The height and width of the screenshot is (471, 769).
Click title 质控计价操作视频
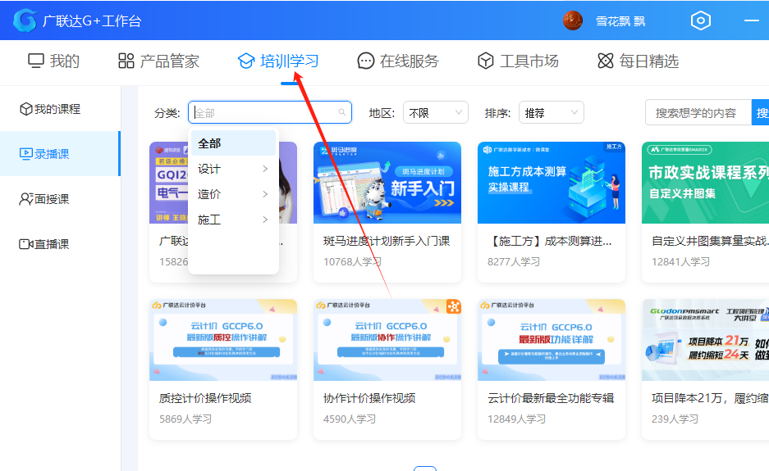tap(205, 398)
